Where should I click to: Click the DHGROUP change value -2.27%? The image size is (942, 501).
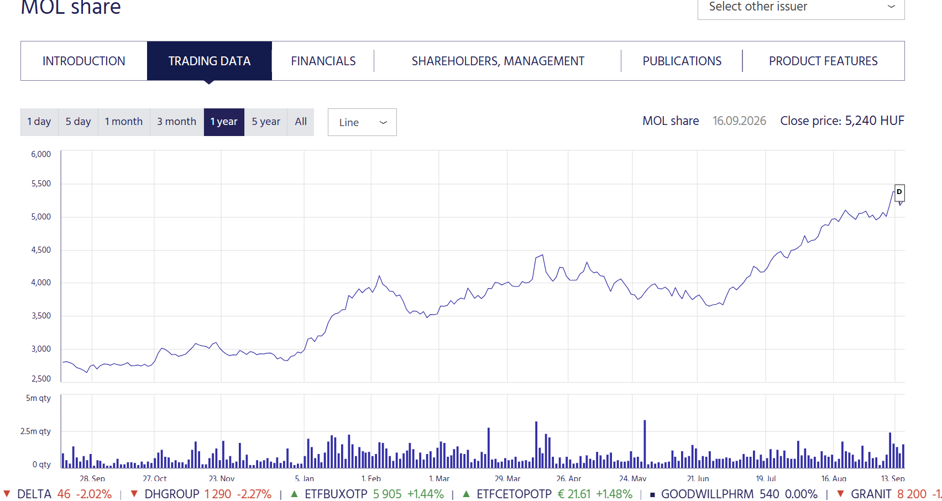click(254, 494)
